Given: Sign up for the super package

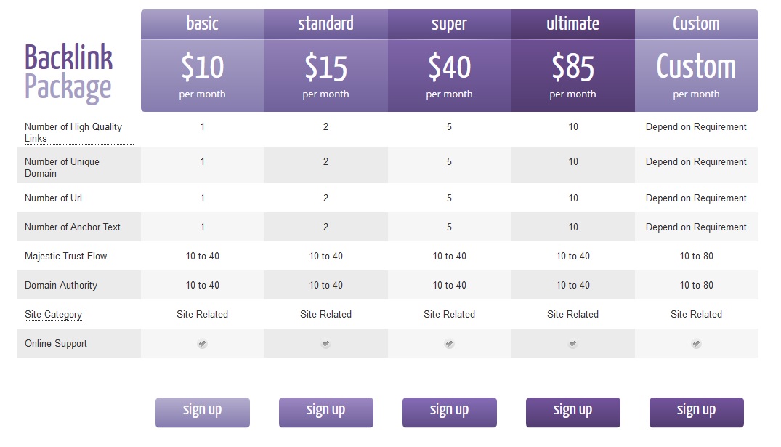Looking at the screenshot, I should (449, 412).
